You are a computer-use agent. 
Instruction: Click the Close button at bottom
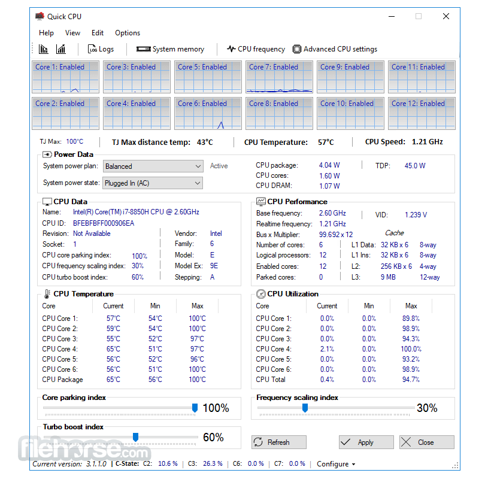click(x=427, y=442)
